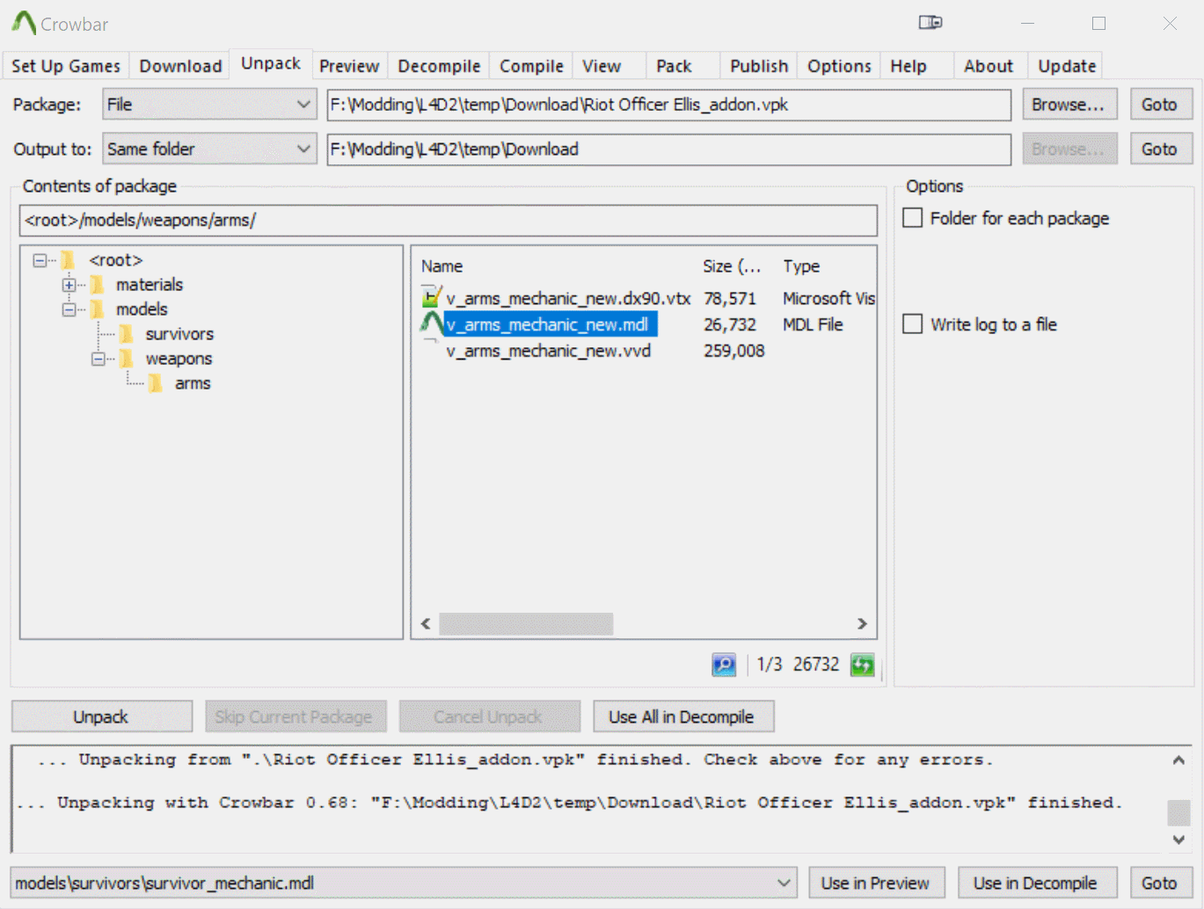Click the file list scroll right arrow
Screen dimensions: 1204x909
click(862, 624)
